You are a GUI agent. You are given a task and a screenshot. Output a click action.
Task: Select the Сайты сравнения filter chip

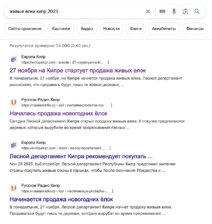25,29
